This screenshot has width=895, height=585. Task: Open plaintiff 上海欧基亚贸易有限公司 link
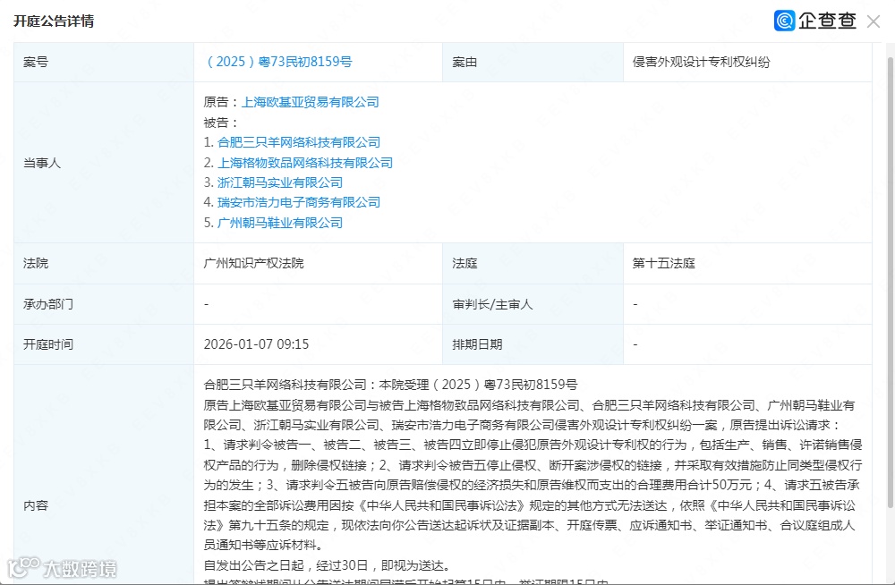(x=310, y=102)
